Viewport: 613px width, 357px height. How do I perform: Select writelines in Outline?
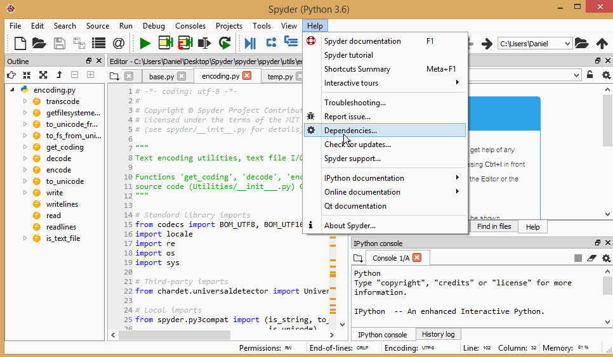(x=62, y=204)
